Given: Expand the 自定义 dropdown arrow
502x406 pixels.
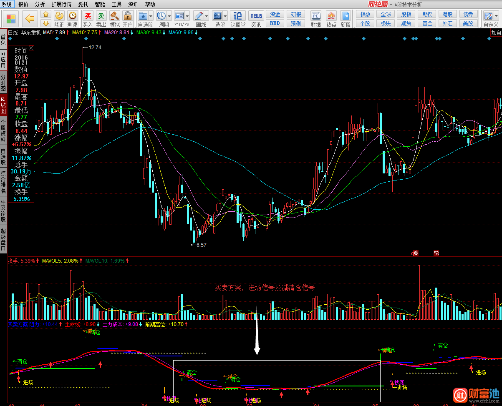Looking at the screenshot, I should pyautogui.click(x=496, y=16).
